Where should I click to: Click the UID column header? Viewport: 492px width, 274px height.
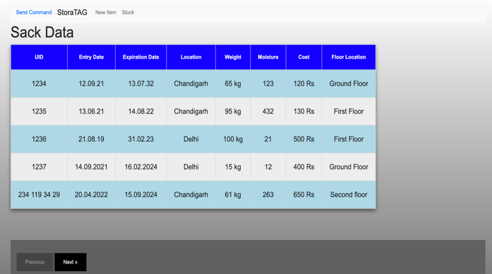pyautogui.click(x=39, y=57)
